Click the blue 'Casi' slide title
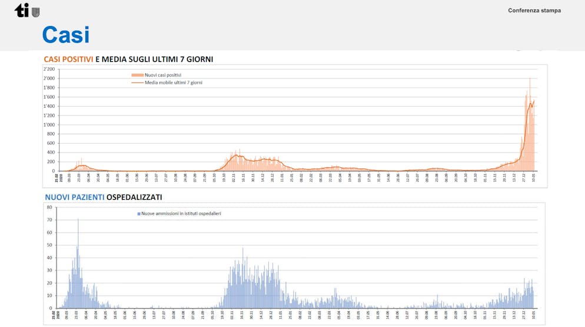Screen dimensions: 585x327 [x=66, y=35]
